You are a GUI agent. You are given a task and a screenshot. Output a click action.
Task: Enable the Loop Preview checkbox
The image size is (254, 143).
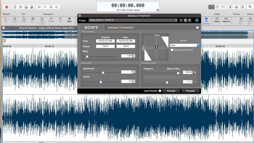[160, 91]
